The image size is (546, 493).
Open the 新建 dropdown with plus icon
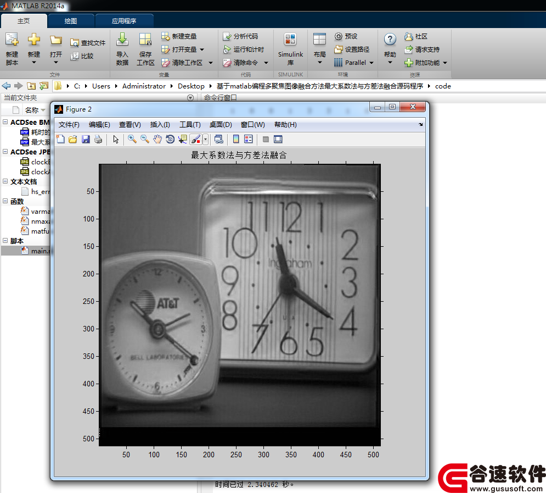(x=34, y=48)
